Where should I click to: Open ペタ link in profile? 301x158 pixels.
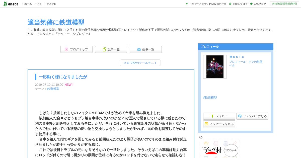(232, 65)
